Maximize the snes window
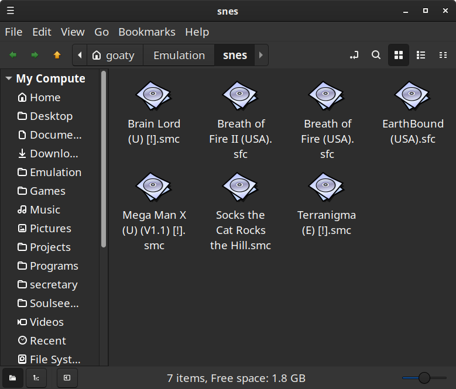Viewport: 456px width, 389px height. [425, 11]
